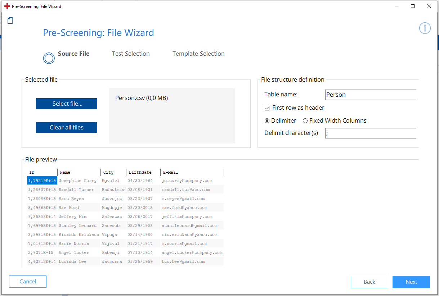Cancel the File Wizard

(x=28, y=282)
